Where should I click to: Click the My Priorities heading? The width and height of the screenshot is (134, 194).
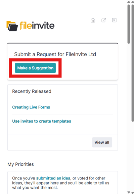(x=20, y=164)
